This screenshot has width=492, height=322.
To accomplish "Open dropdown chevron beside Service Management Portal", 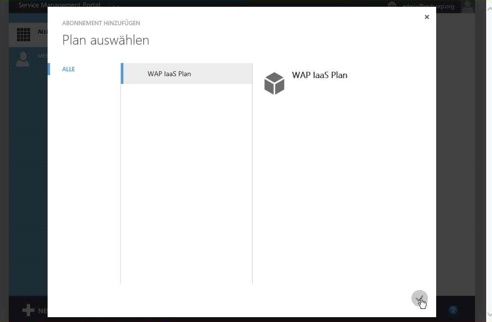I will [x=116, y=5].
